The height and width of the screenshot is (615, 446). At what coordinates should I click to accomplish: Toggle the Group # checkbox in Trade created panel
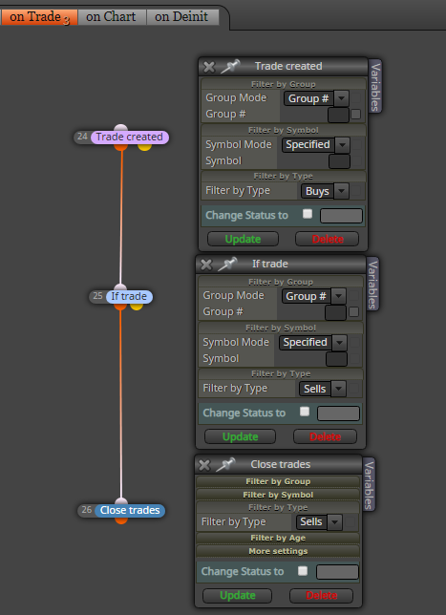(356, 115)
